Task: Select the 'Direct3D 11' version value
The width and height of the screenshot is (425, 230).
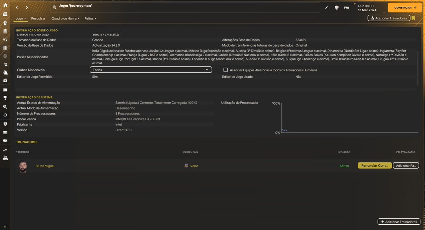Action: (124, 130)
